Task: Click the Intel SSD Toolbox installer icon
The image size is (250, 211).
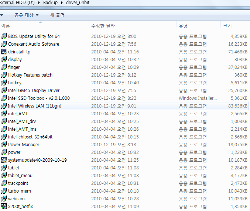Action: 4,98
